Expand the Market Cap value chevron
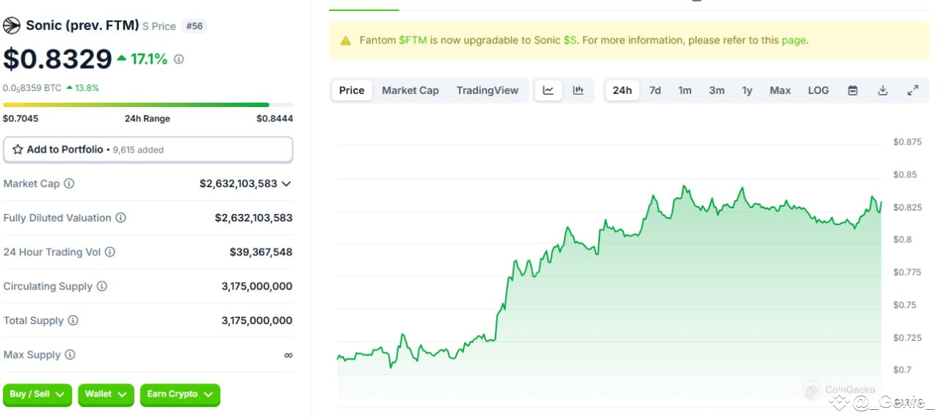Screen dimensions: 940x418 click(x=286, y=184)
